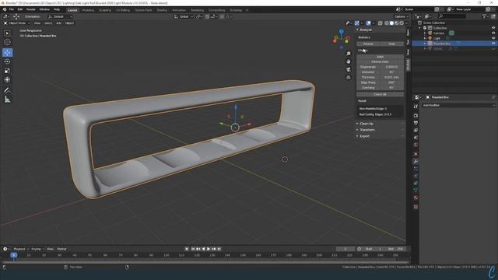Select the Scale tool

pyautogui.click(x=7, y=71)
